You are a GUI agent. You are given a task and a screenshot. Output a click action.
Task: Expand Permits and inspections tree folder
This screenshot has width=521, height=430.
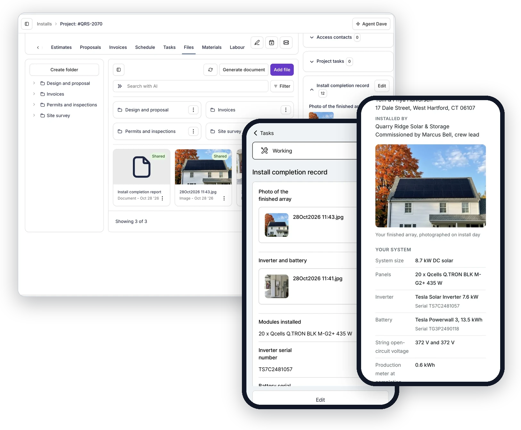(x=34, y=105)
